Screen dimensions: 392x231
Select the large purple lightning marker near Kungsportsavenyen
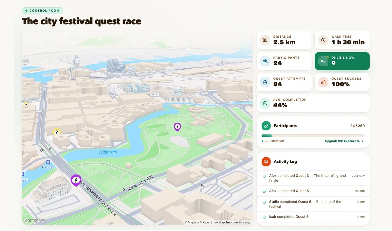click(76, 180)
